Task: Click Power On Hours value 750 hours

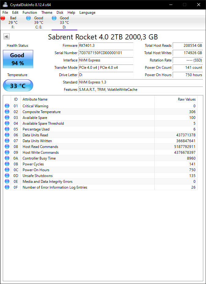Action: click(188, 75)
